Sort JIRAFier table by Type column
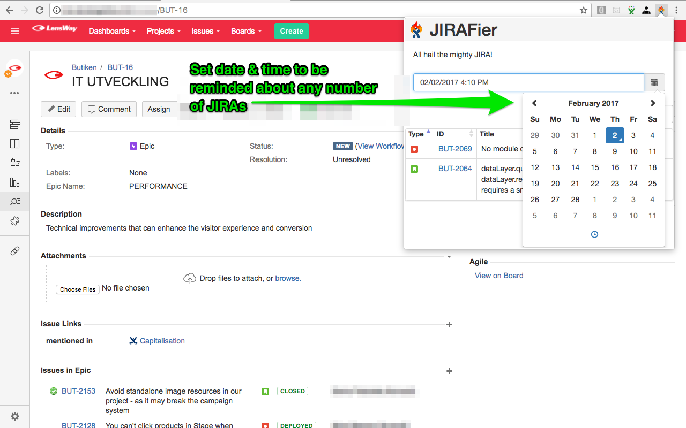Screen dimensions: 686x428 (x=420, y=134)
